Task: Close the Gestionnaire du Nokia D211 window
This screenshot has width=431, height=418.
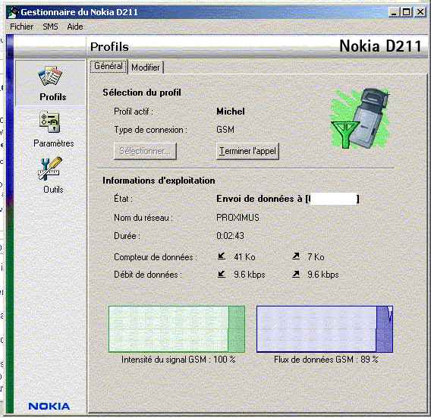Action: 420,12
